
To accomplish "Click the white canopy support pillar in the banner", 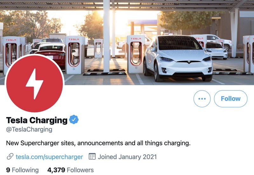I will point(106,36).
